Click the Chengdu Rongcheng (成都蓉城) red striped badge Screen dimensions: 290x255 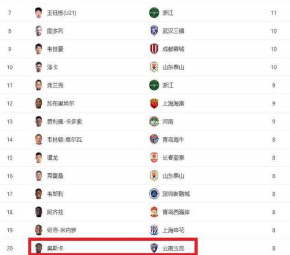pos(154,49)
